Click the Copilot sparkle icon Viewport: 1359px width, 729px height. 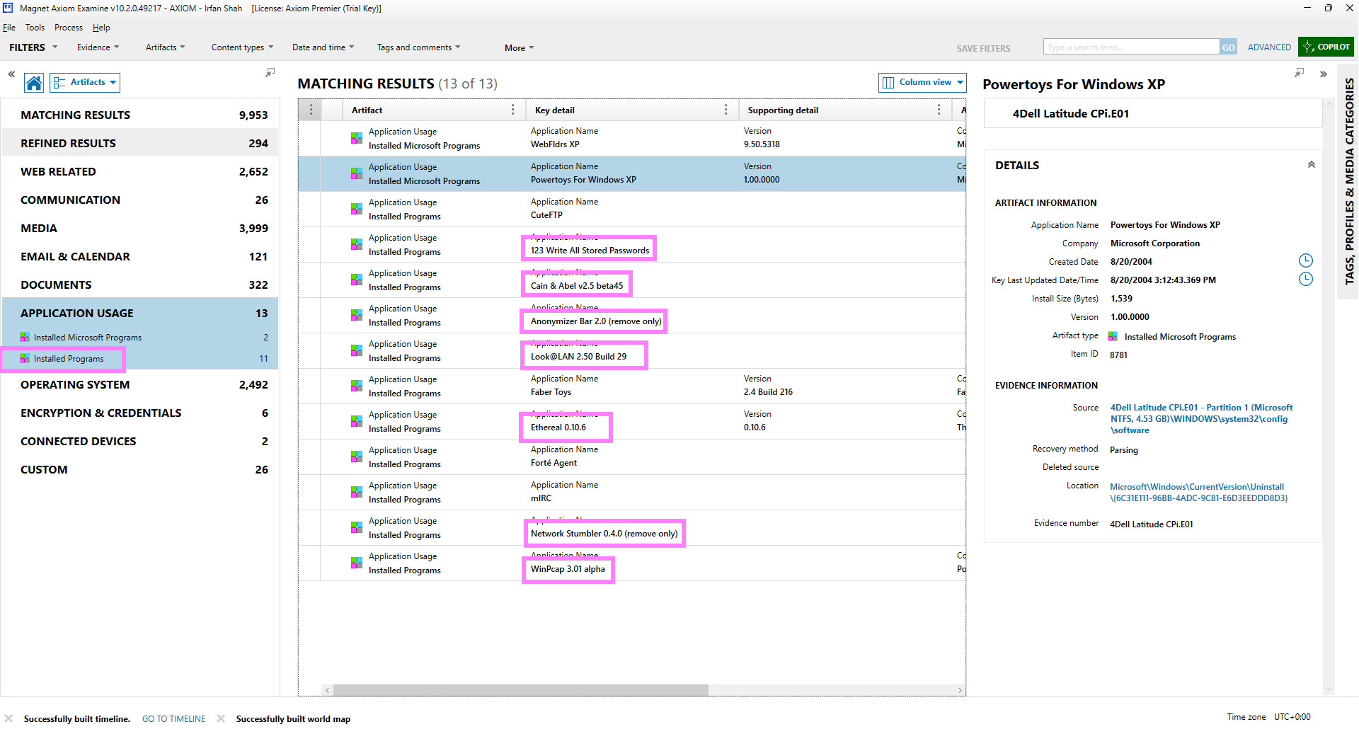[1308, 47]
